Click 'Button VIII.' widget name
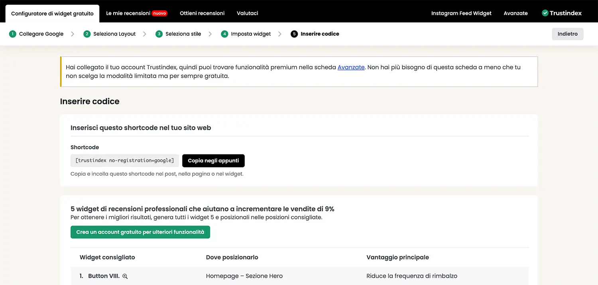This screenshot has width=598, height=285. [104, 276]
